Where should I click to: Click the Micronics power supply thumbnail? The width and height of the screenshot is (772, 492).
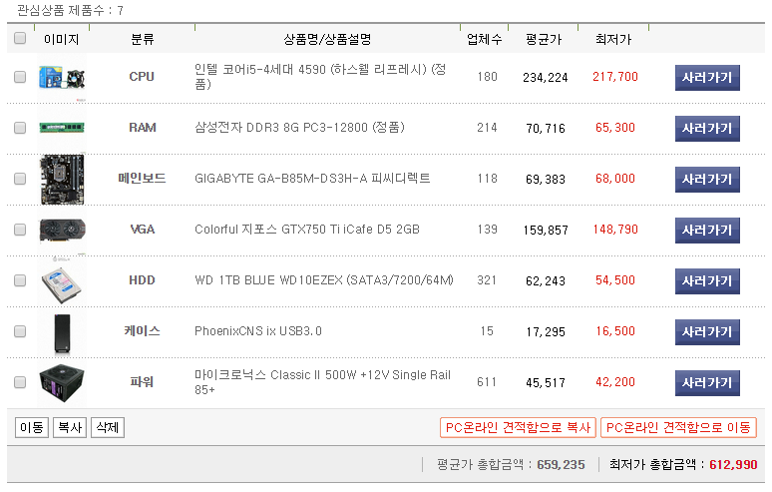point(62,382)
